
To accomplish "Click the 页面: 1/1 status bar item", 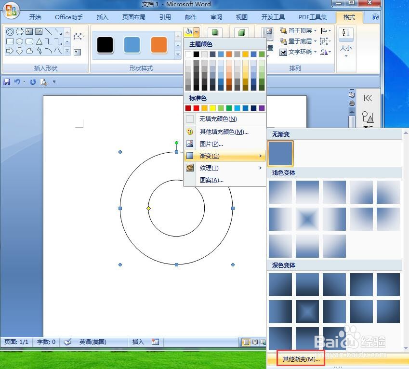I will coord(16,342).
